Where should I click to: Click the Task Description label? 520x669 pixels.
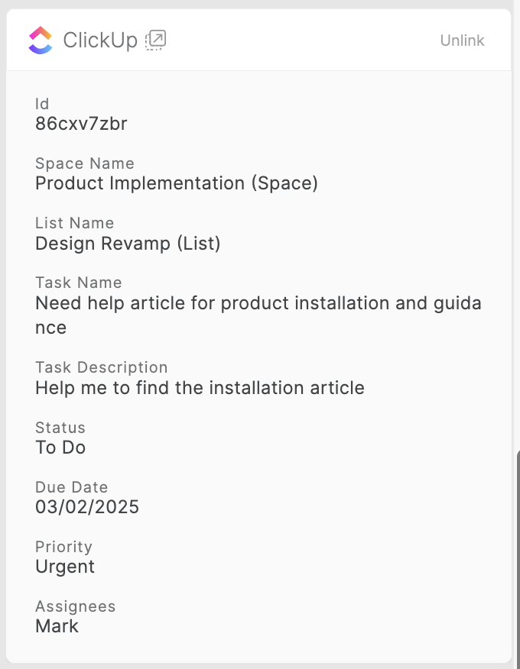(x=102, y=367)
